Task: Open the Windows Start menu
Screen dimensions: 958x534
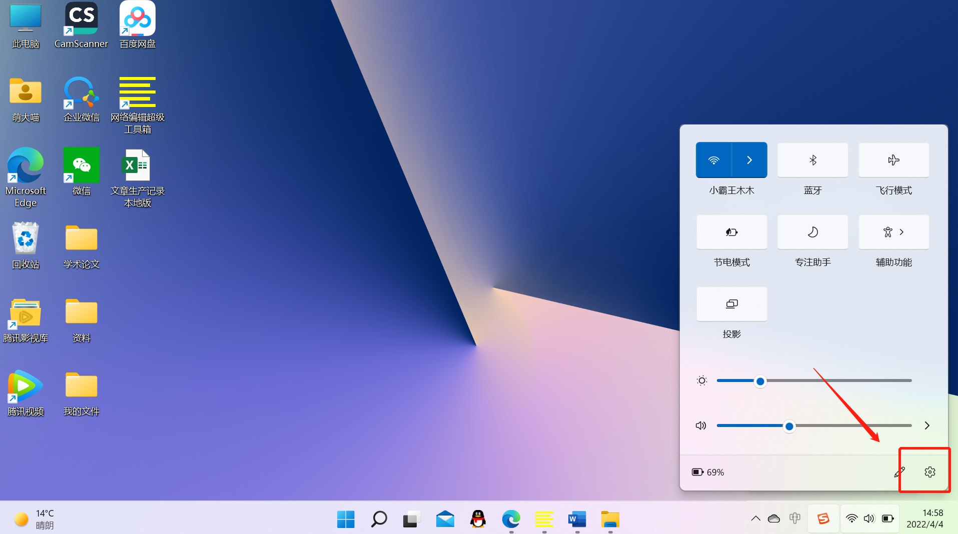Action: 346,519
